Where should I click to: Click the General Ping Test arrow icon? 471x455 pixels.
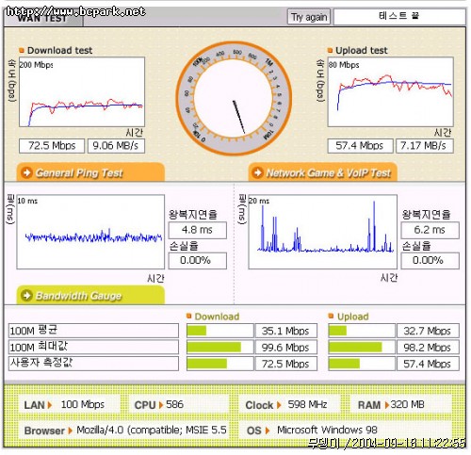pyautogui.click(x=26, y=172)
